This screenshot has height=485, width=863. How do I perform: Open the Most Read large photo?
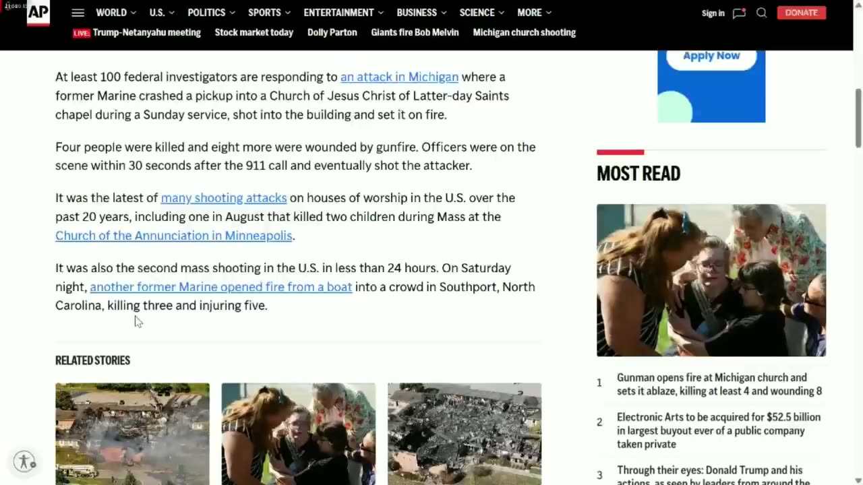click(711, 280)
